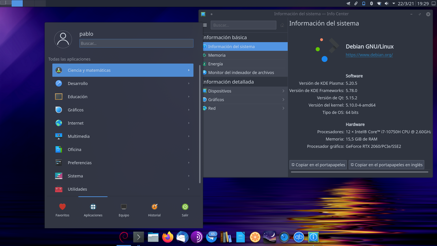The image size is (437, 246).
Task: Open Telegram with 65 badge in dock
Action: pyautogui.click(x=211, y=237)
